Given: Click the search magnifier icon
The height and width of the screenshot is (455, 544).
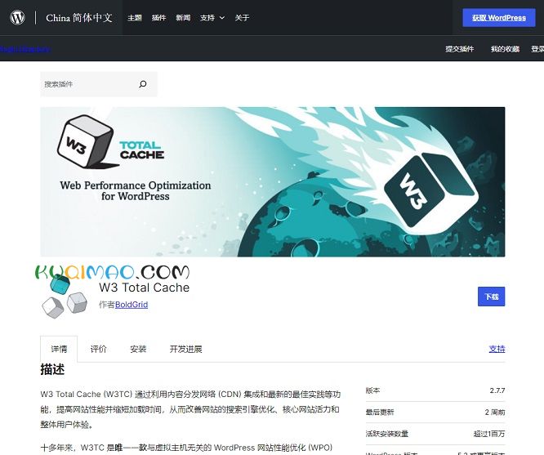Looking at the screenshot, I should pos(143,84).
